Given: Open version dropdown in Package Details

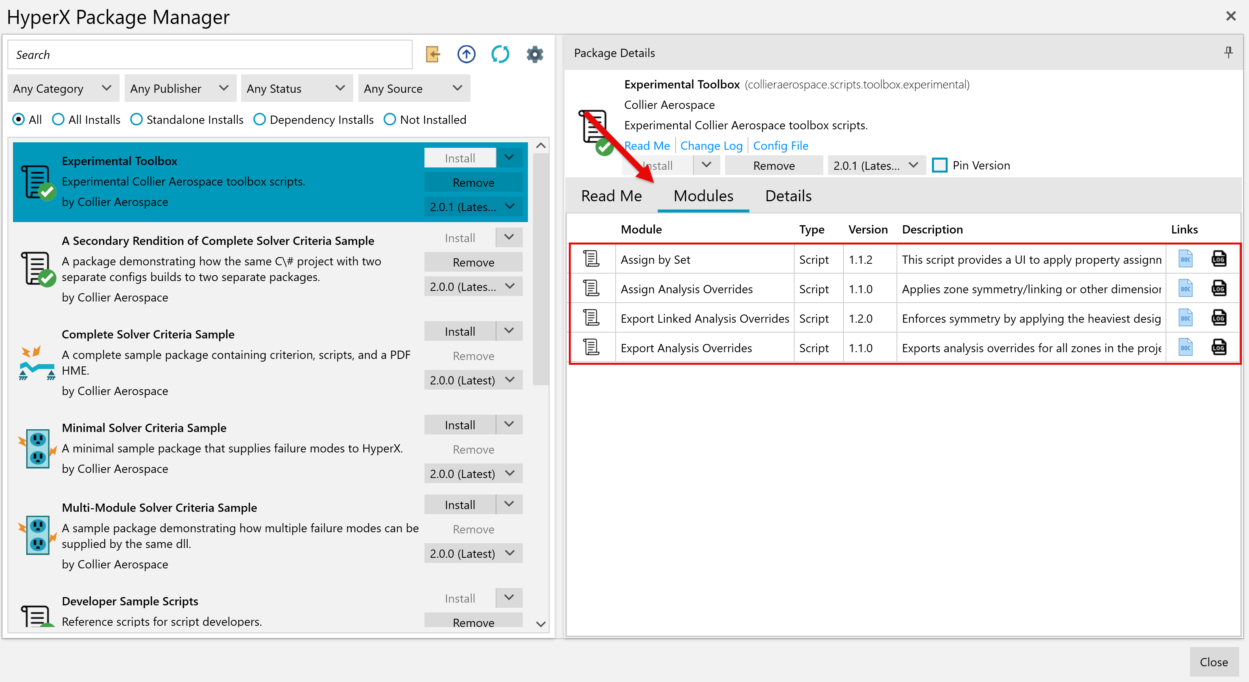Looking at the screenshot, I should [876, 165].
